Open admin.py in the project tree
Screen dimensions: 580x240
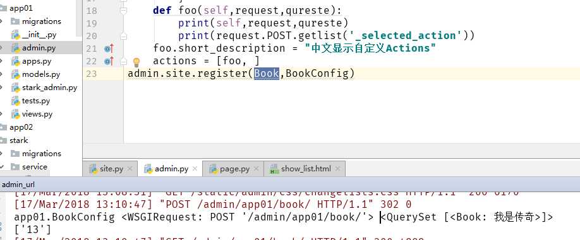39,48
